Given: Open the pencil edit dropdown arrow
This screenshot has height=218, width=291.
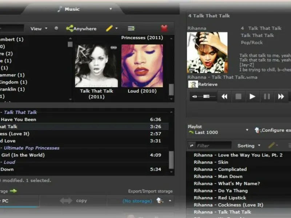Looking at the screenshot, I should [x=116, y=28].
